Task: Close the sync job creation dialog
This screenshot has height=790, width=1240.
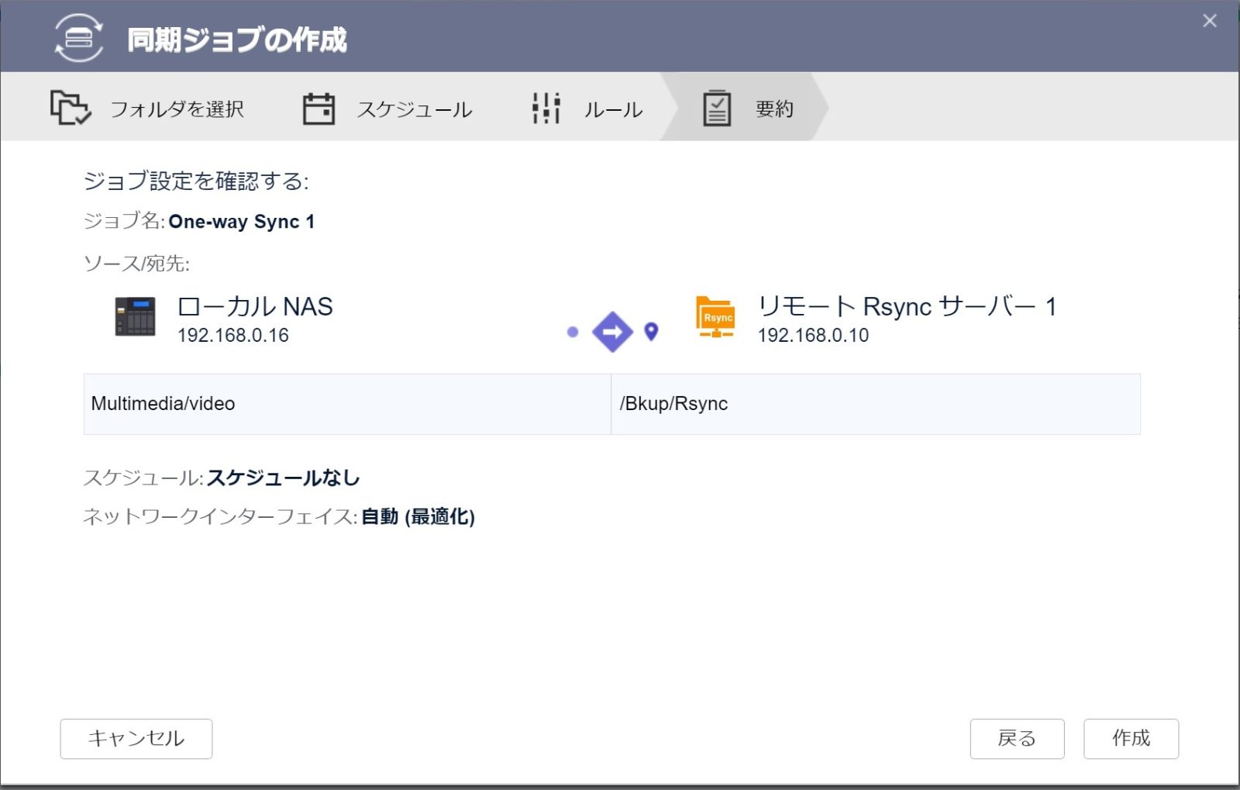Action: point(1209,21)
